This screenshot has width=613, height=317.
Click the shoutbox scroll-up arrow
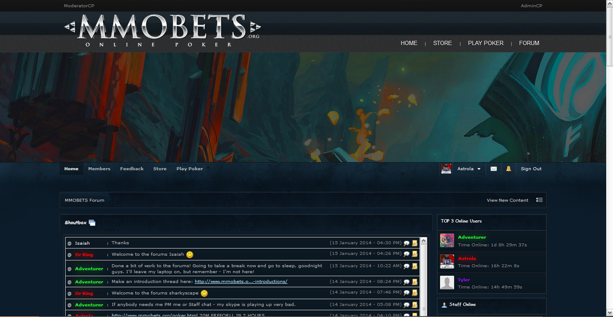[x=424, y=241]
